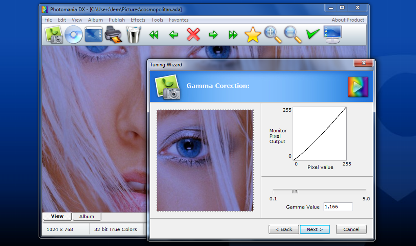Click the Gamma Value label
This screenshot has height=246, width=416.
coord(303,207)
